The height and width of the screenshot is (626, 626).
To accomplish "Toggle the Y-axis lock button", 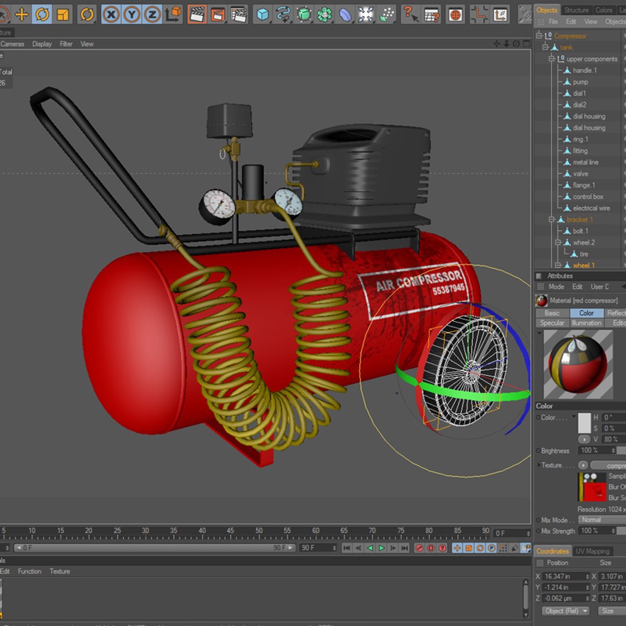I will 132,14.
